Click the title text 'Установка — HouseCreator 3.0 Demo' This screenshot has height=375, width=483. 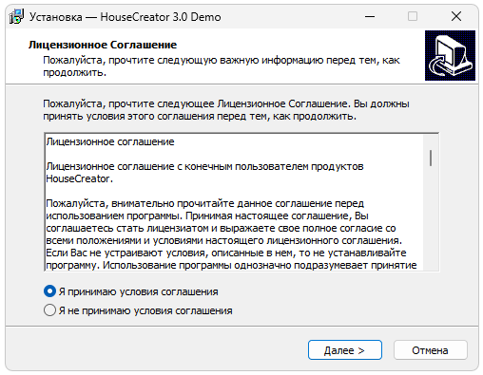click(x=126, y=17)
